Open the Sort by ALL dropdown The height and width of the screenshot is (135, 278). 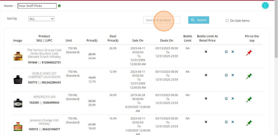click(41, 18)
